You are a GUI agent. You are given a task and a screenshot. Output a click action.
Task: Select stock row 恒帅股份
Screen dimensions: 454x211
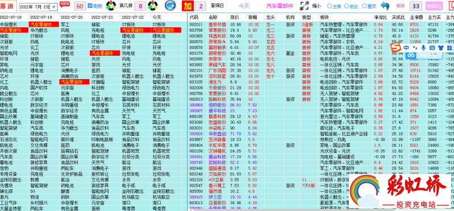click(216, 105)
